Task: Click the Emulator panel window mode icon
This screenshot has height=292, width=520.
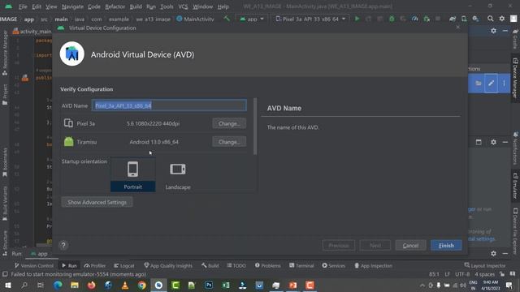Action: tap(479, 142)
